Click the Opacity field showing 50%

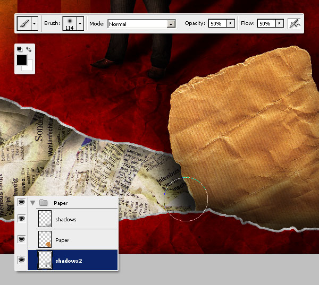point(217,23)
